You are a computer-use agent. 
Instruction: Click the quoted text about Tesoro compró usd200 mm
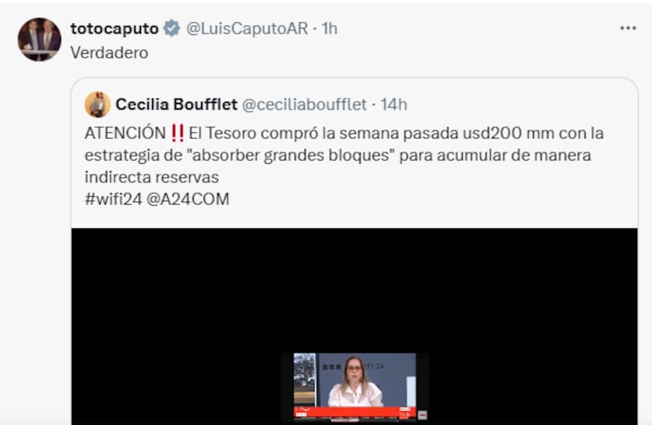(x=344, y=155)
